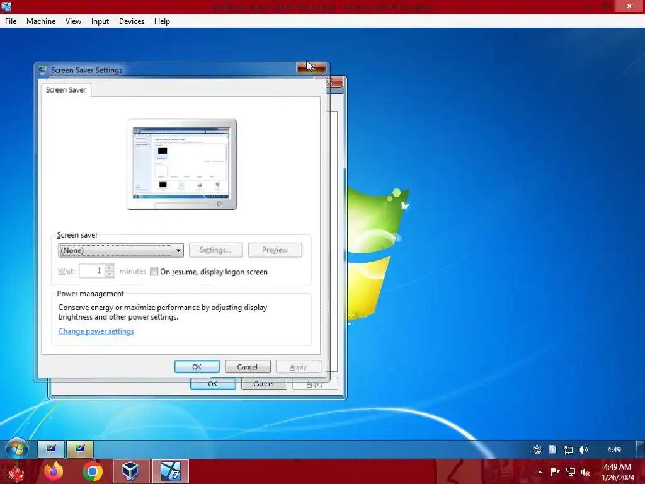Click host muted volume icon

(585, 472)
